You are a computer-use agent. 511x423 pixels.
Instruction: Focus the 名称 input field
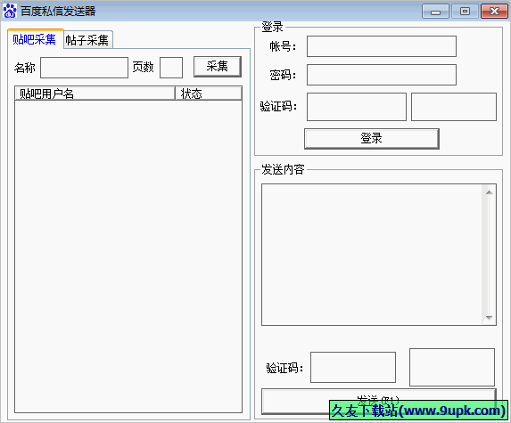(84, 68)
